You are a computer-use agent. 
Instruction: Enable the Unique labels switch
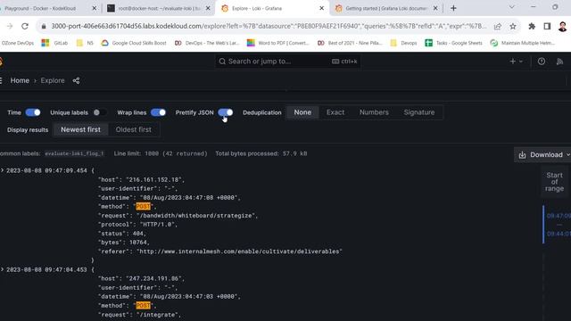[99, 112]
